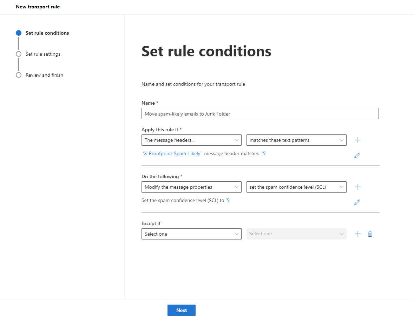
Task: Edit the X-Proofpoint-Spam-Likely header condition with its pencil icon
Action: click(x=357, y=155)
